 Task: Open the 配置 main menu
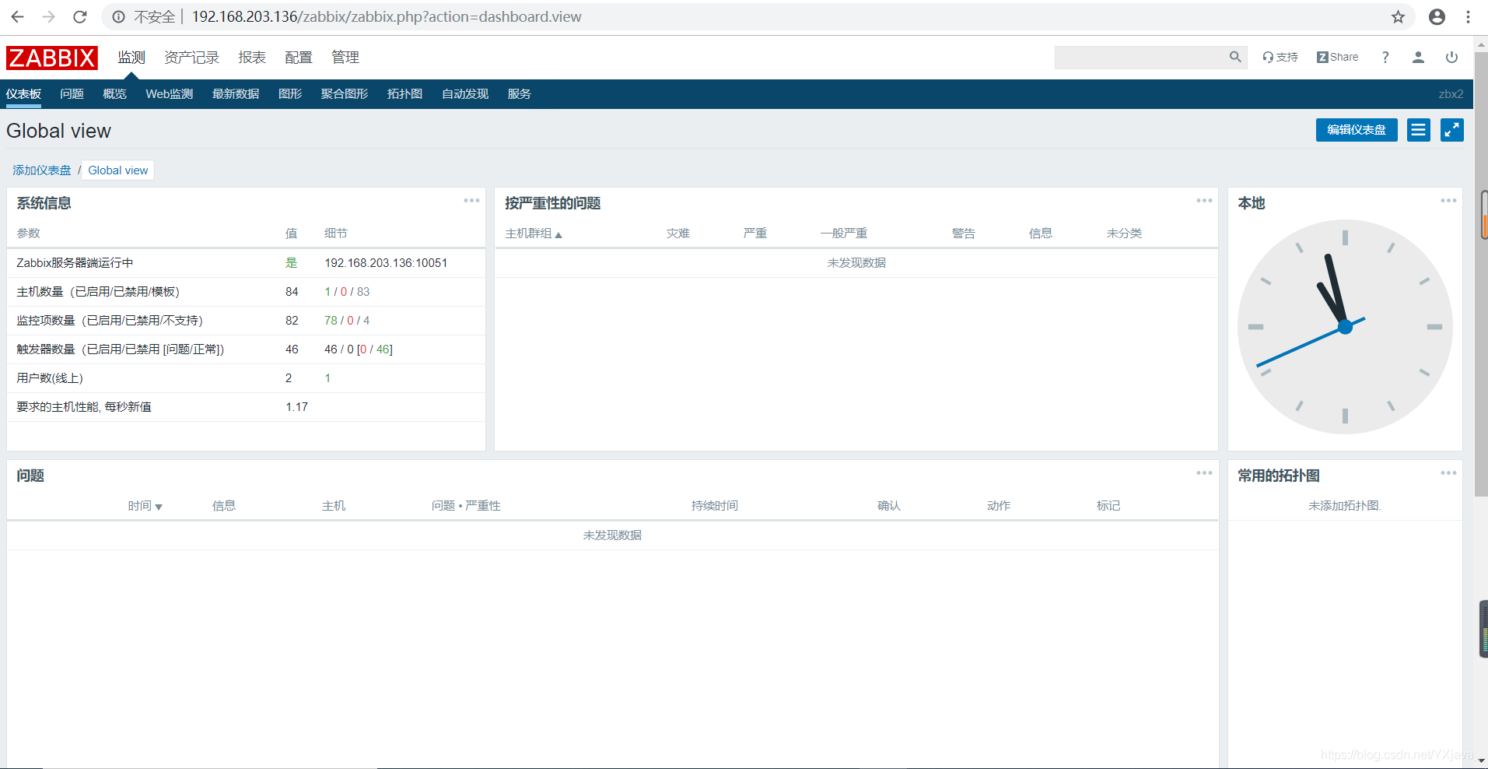299,58
